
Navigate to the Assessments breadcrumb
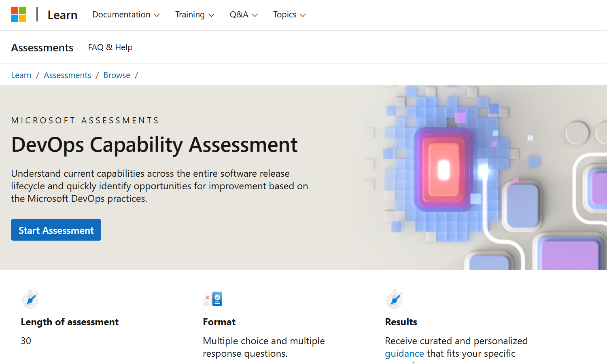(67, 75)
